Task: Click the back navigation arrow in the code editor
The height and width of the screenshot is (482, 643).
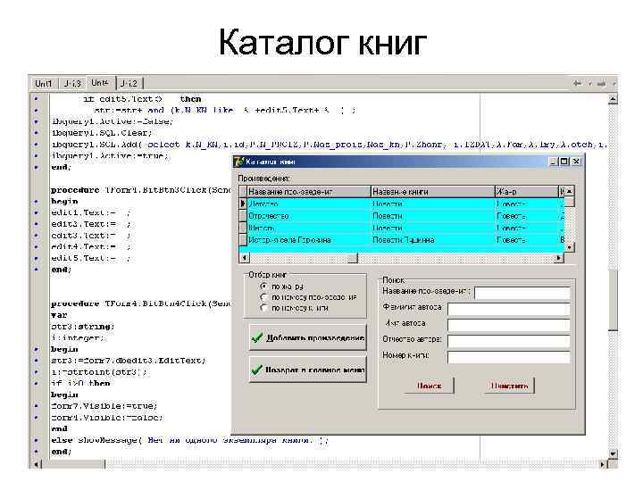Action: click(x=577, y=83)
